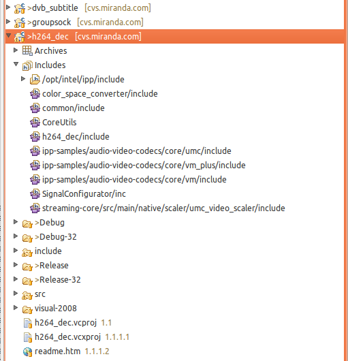Expand the visual-2008 folder
The width and height of the screenshot is (348, 361).
[x=16, y=308]
